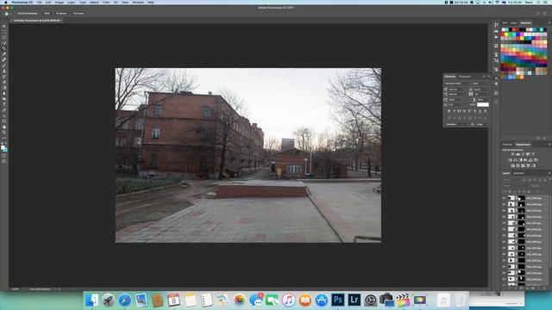Toggle visibility of the top layer

click(x=504, y=198)
